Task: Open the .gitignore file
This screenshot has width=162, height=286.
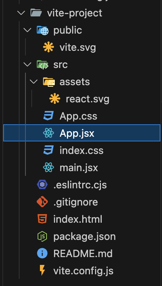Action: pyautogui.click(x=76, y=202)
